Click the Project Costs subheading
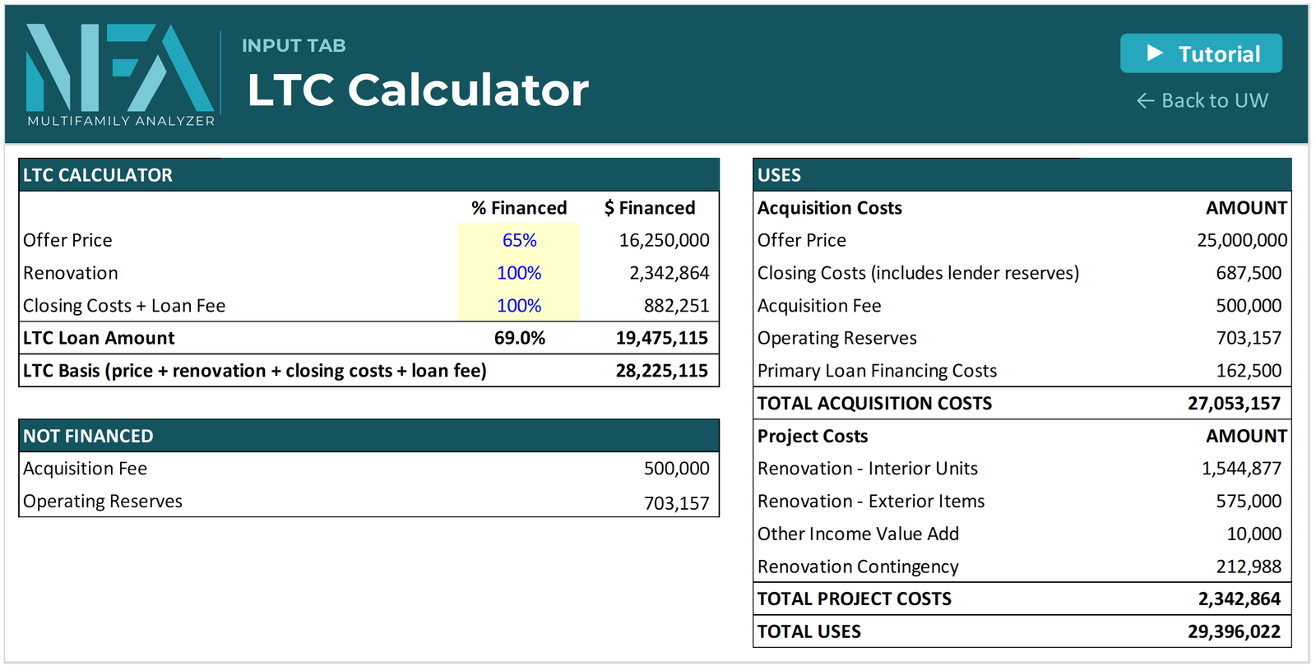This screenshot has height=666, width=1316. point(812,437)
